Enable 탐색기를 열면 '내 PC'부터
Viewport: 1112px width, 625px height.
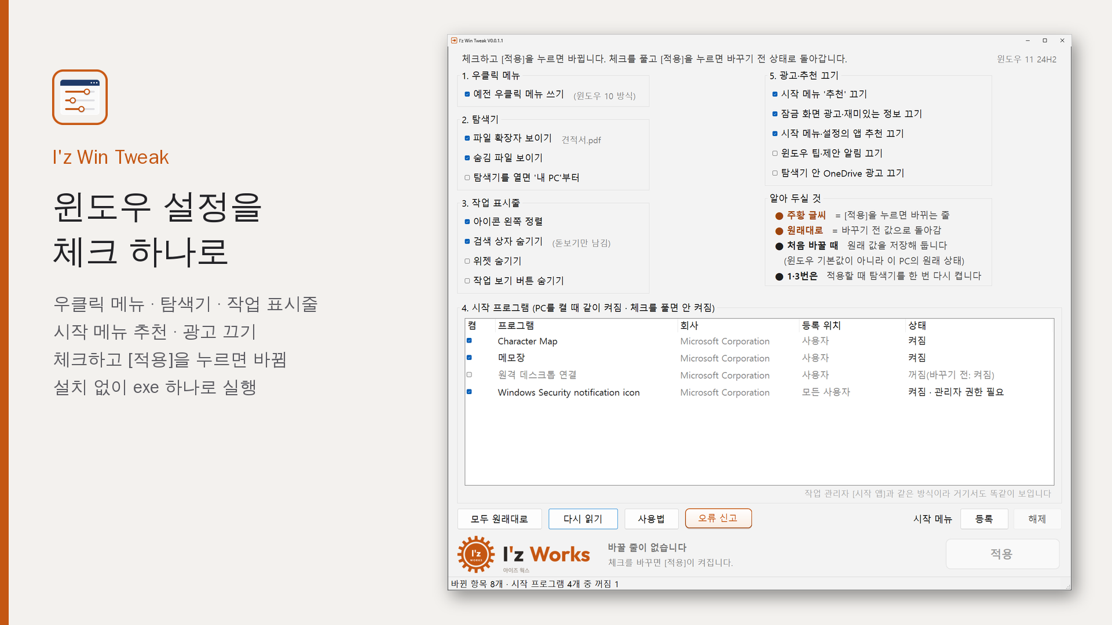point(467,178)
